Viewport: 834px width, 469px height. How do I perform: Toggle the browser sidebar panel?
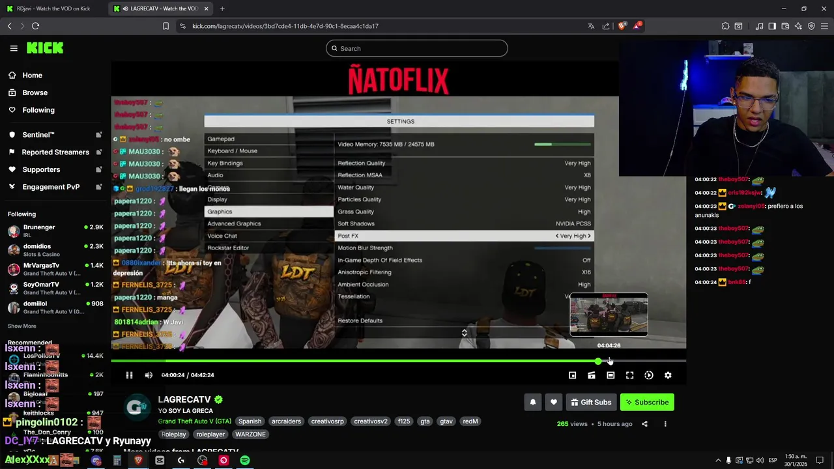772,26
